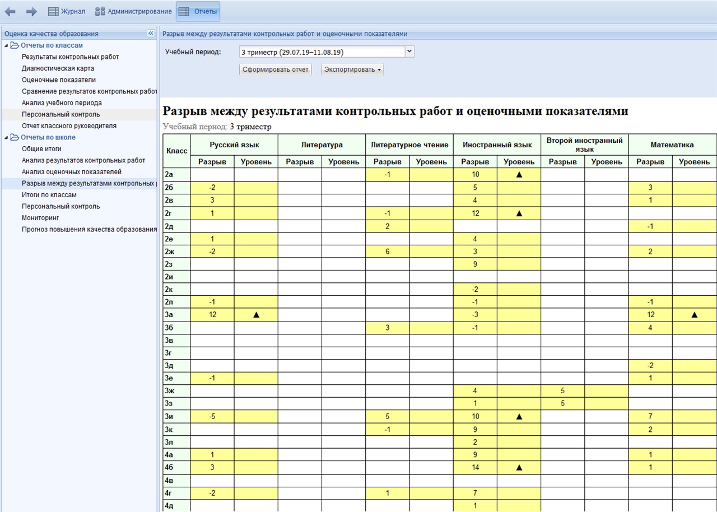
Task: Open Персональный контроль under Отчеты по классам
Action: tap(60, 114)
